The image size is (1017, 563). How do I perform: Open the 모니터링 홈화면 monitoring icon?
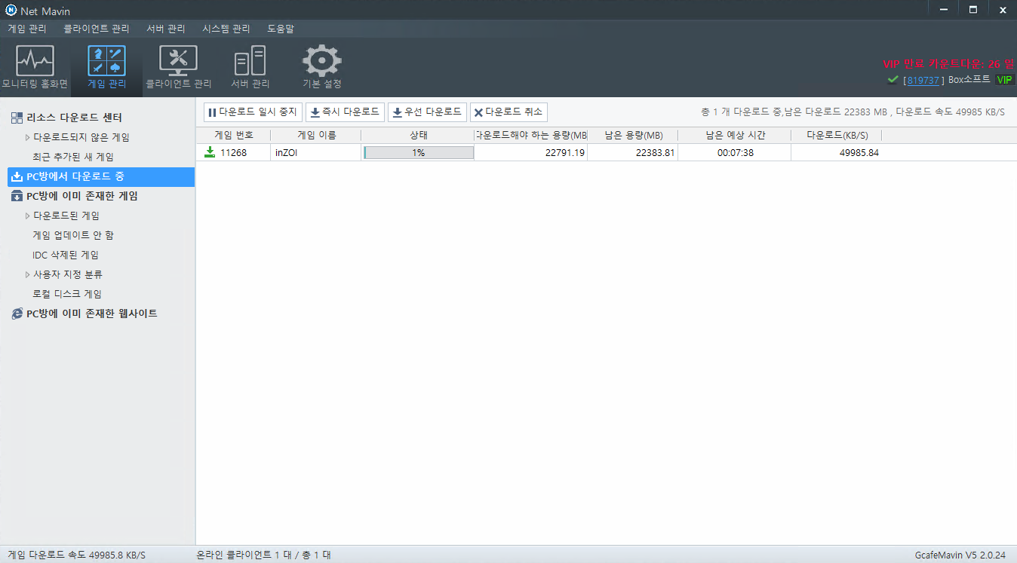click(35, 61)
